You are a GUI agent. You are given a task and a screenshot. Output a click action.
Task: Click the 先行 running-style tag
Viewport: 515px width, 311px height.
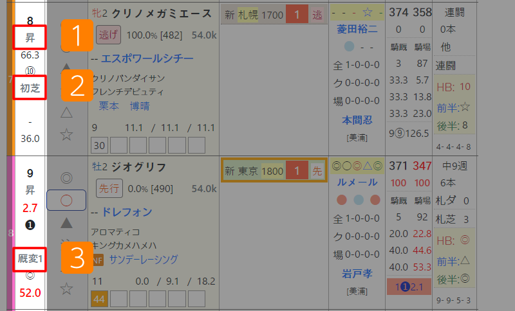[x=108, y=189]
